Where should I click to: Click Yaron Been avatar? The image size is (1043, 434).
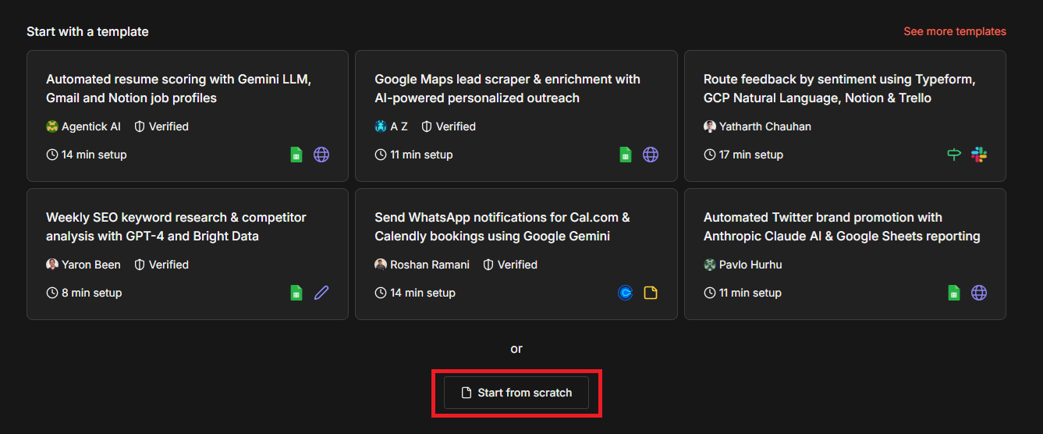(52, 265)
